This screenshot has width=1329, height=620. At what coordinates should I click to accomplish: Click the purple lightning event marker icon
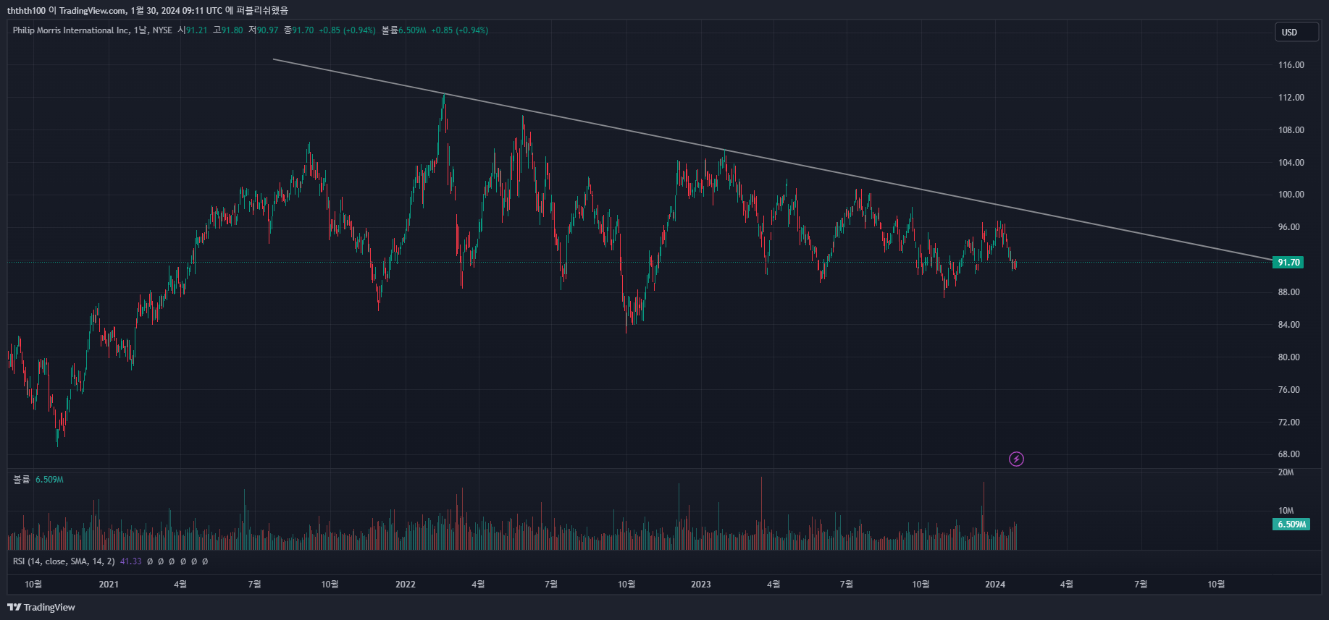click(1016, 459)
